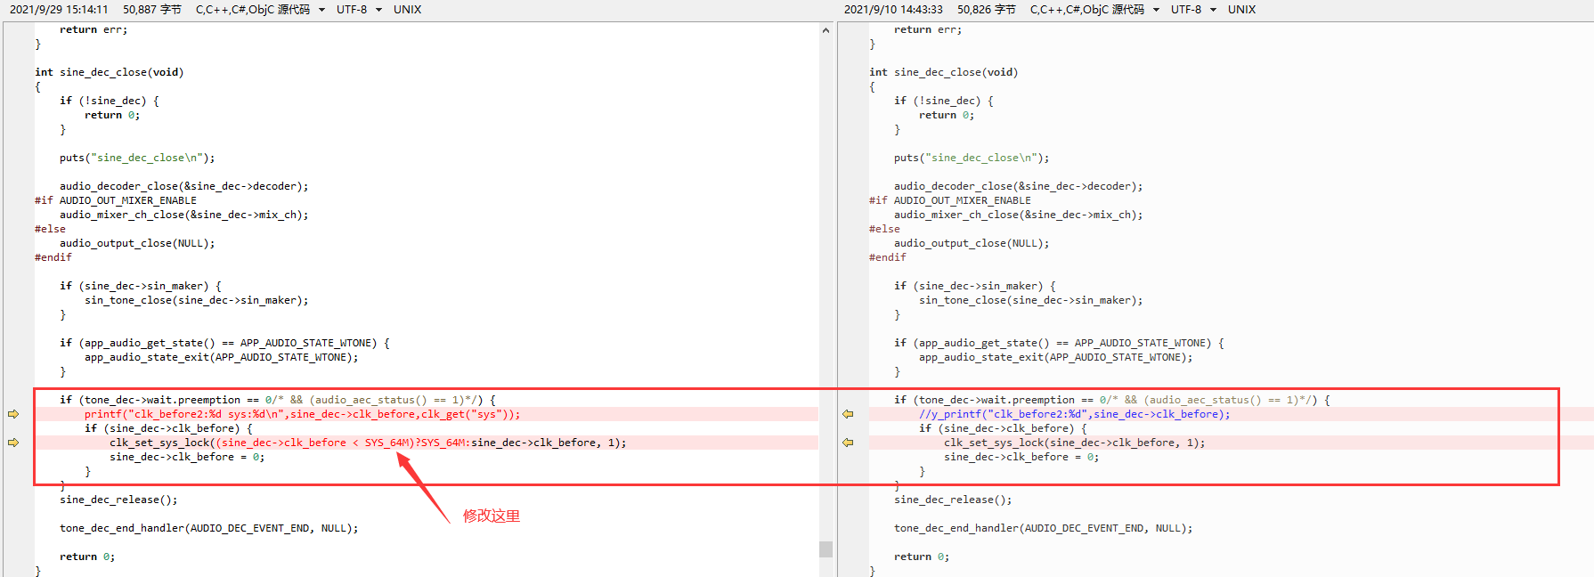This screenshot has height=577, width=1594.
Task: Open the right pane language syntax dropdown
Action: tap(1094, 10)
